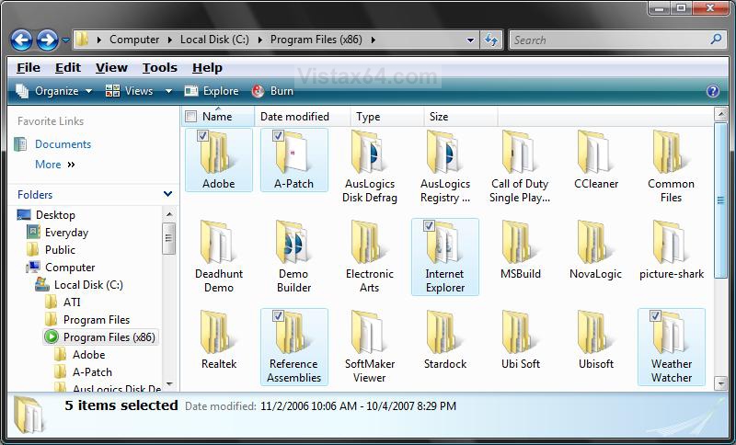Image resolution: width=736 pixels, height=445 pixels.
Task: Open the Views dropdown arrow
Action: pos(168,91)
